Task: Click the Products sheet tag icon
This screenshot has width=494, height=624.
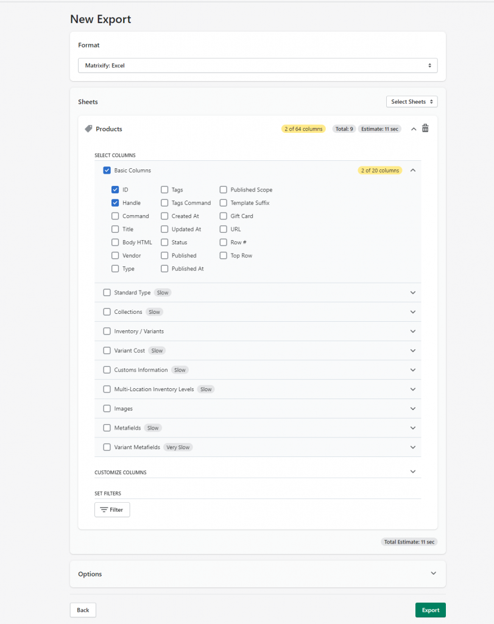Action: (89, 129)
